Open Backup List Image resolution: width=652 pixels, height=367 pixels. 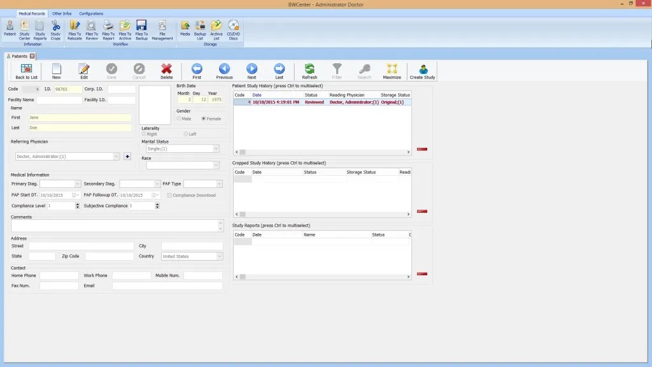click(x=200, y=31)
